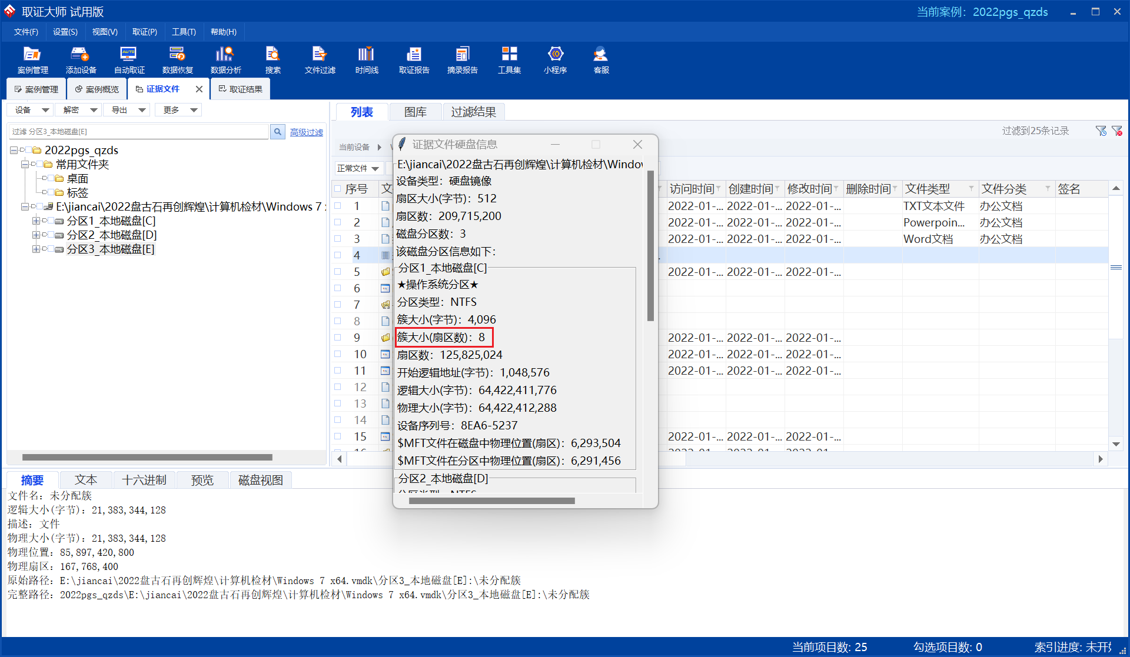Open the 工具(T) menu
The width and height of the screenshot is (1130, 657).
[184, 32]
